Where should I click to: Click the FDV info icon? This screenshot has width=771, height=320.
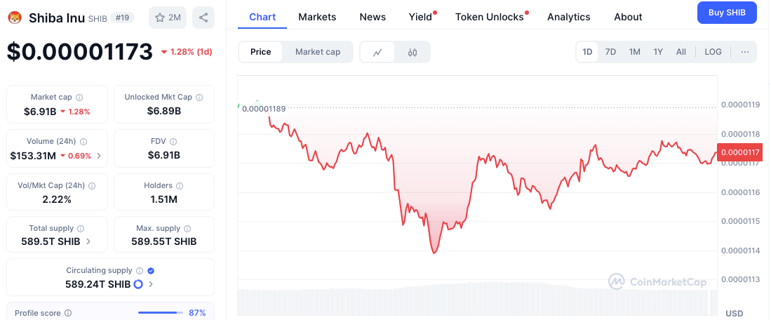(x=173, y=142)
